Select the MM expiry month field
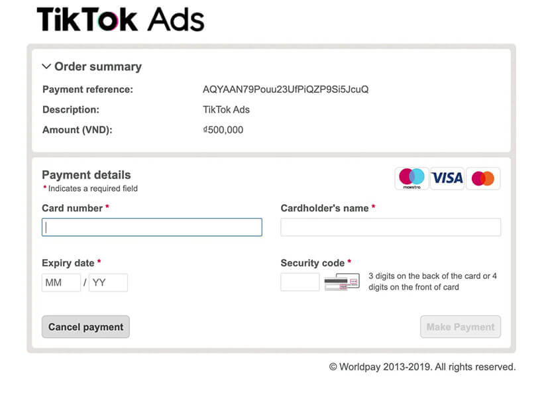Image resolution: width=550 pixels, height=393 pixels. point(61,282)
